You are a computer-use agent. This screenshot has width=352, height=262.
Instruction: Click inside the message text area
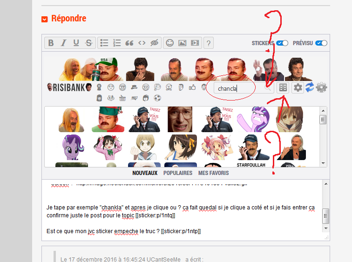pyautogui.click(x=182, y=210)
